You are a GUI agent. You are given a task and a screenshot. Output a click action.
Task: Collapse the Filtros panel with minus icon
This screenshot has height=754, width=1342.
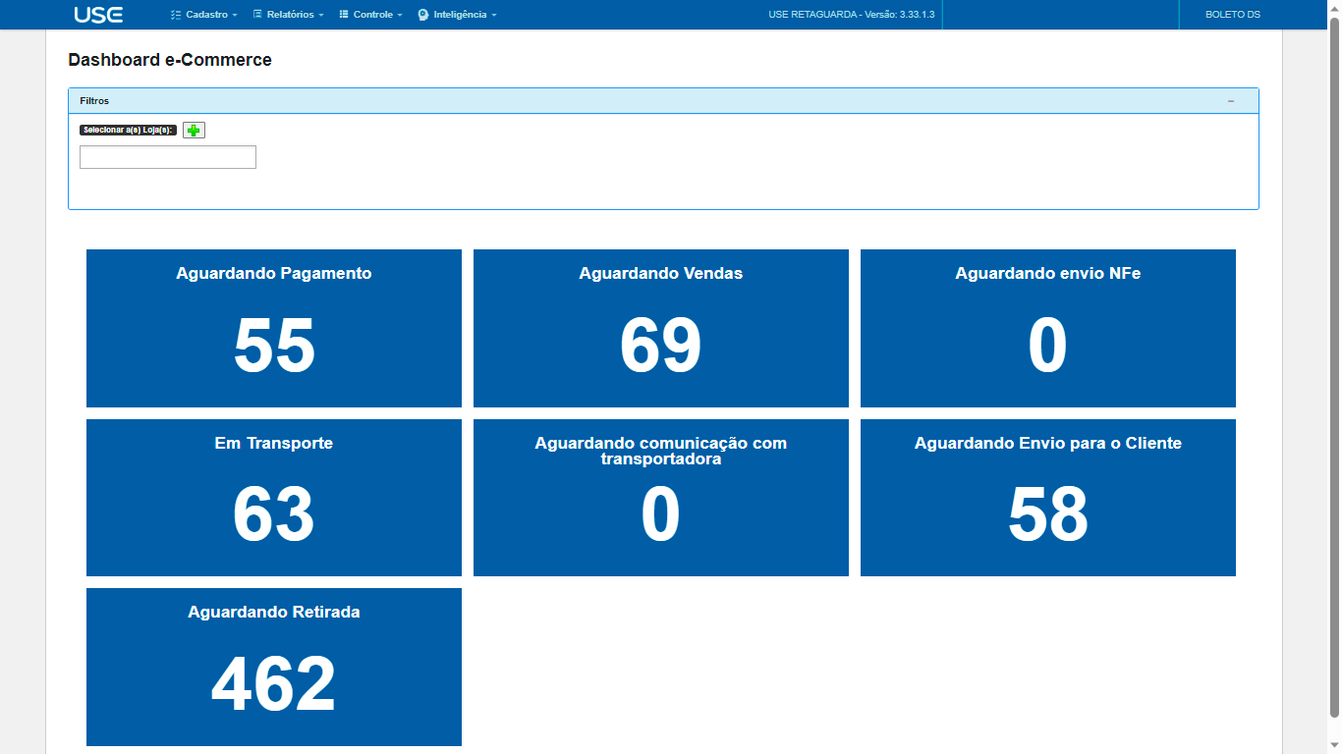point(1231,101)
